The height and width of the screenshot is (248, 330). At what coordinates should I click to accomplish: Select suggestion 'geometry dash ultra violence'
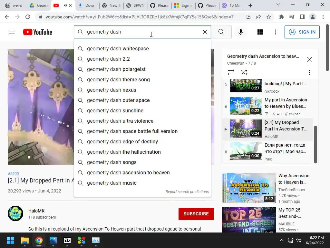coord(142,121)
